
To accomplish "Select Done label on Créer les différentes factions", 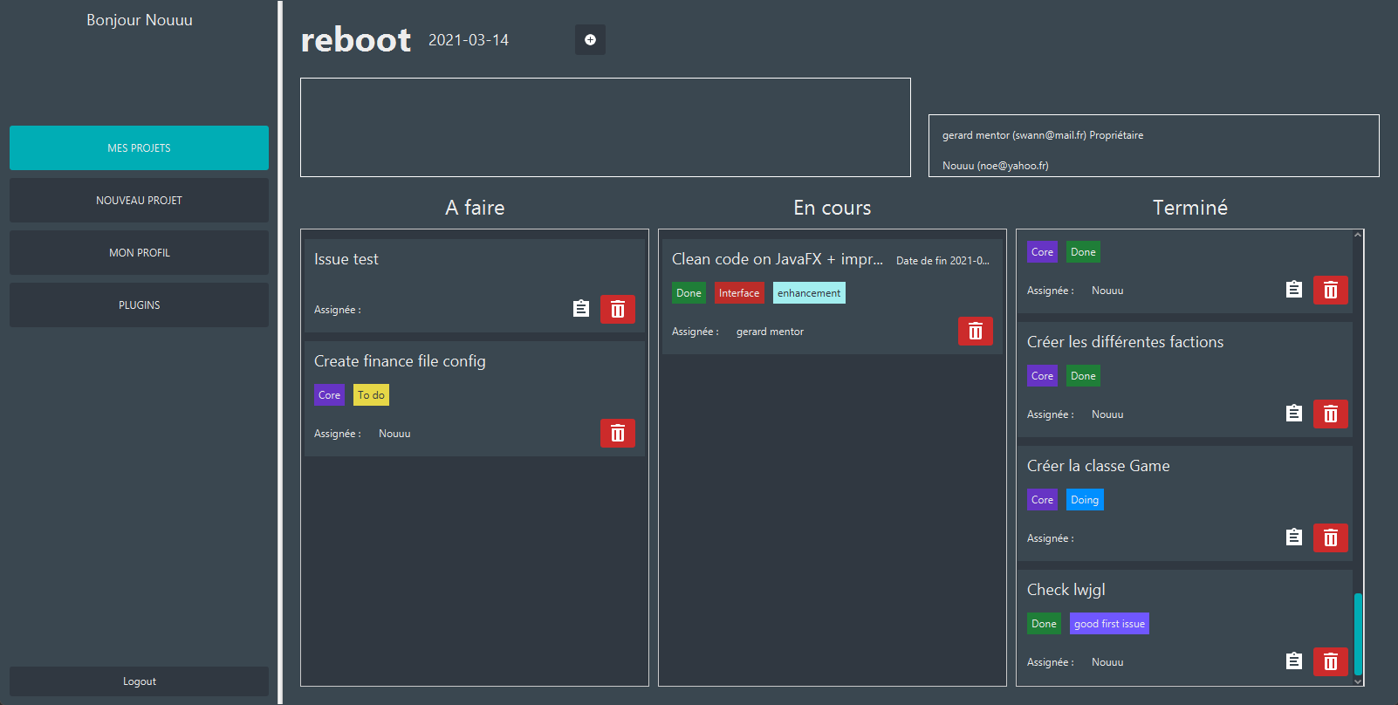I will click(1083, 376).
